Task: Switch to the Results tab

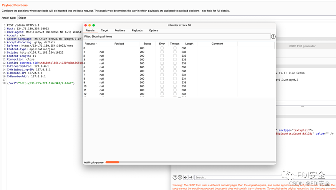Action: point(90,30)
